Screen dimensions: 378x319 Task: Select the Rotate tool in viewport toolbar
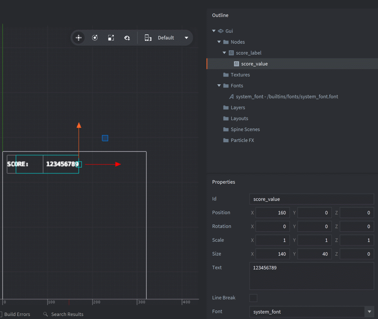[x=95, y=38]
